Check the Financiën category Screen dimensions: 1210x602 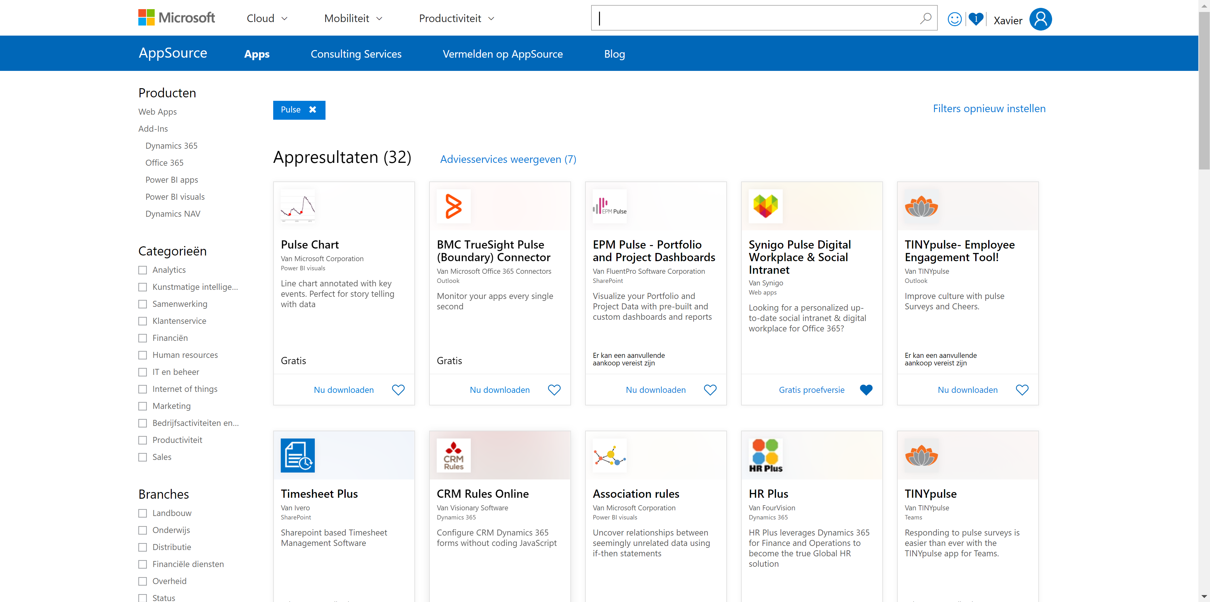(x=143, y=338)
